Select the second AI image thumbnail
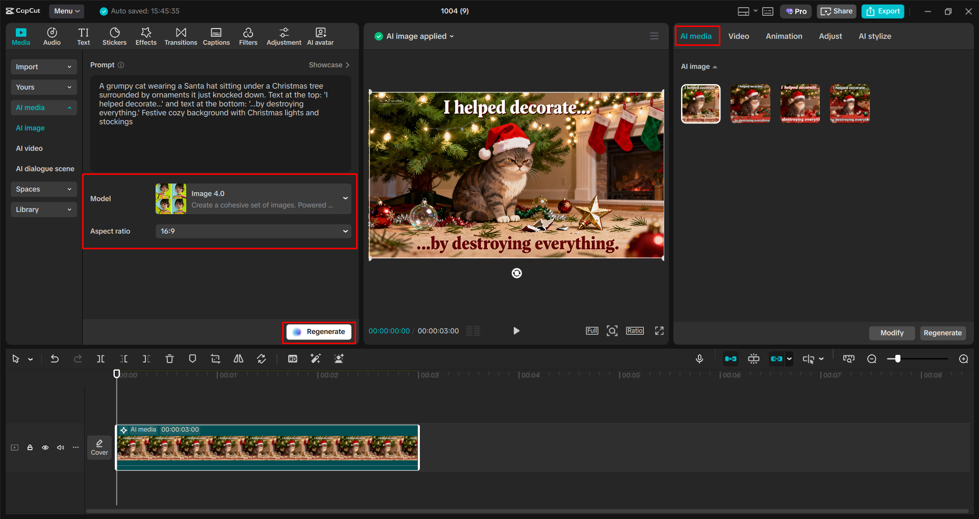979x519 pixels. click(x=750, y=103)
